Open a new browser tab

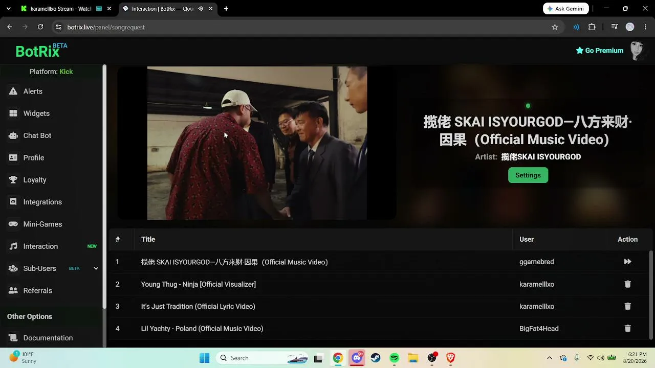point(226,9)
